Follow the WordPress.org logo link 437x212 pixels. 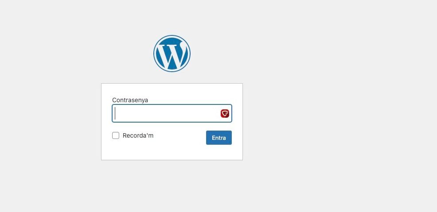pyautogui.click(x=172, y=54)
